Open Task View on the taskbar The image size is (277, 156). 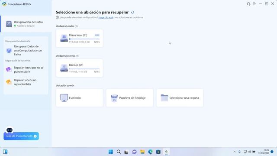tap(126, 152)
